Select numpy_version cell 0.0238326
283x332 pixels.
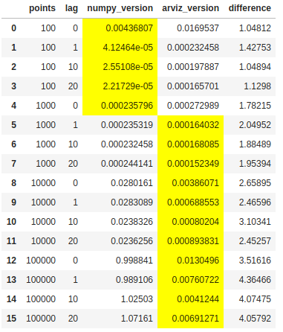[x=120, y=222]
